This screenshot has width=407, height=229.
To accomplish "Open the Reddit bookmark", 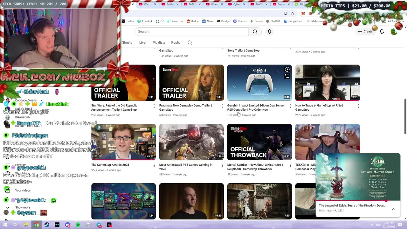I will click(x=193, y=21).
